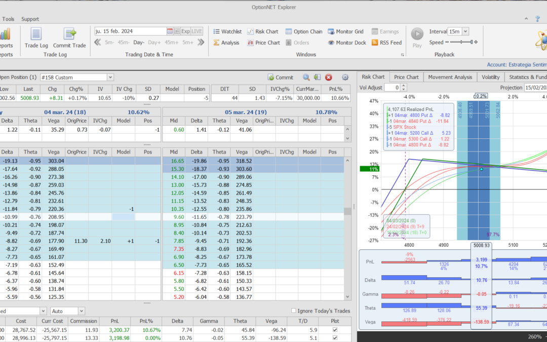
Task: Uncheck the first row Plot checkbox
Action: [x=334, y=329]
